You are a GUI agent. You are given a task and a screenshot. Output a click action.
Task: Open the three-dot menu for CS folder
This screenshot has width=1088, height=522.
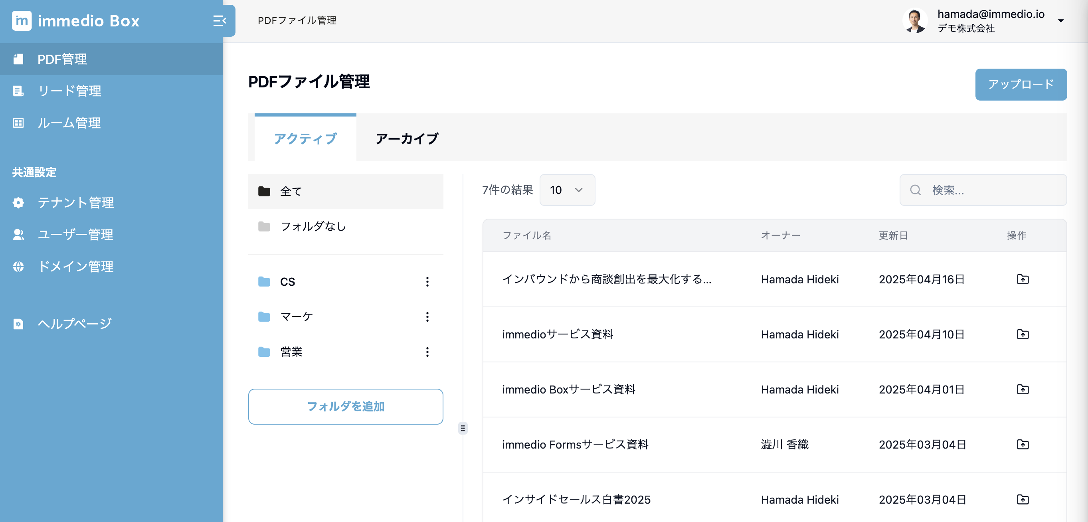427,282
